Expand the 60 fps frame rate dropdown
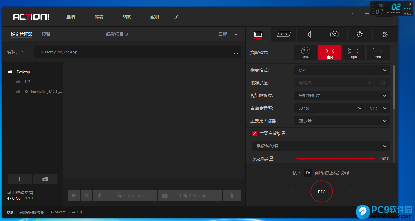Screen dimensions: 415x221 tap(329, 108)
